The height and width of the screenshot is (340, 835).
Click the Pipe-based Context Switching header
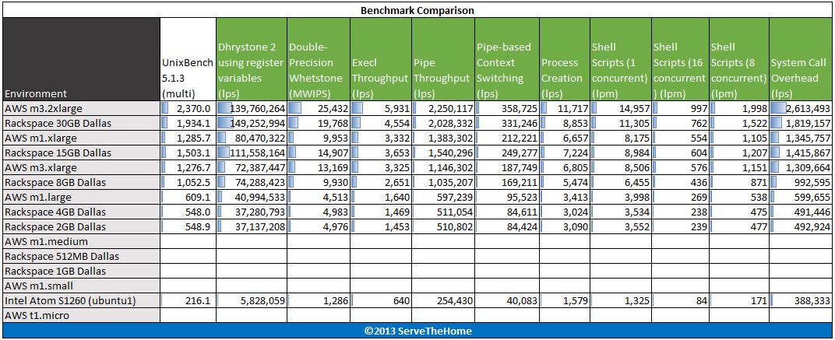[506, 63]
